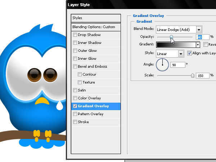Select the Drop Shadow label
This screenshot has height=162, width=216.
[89, 35]
